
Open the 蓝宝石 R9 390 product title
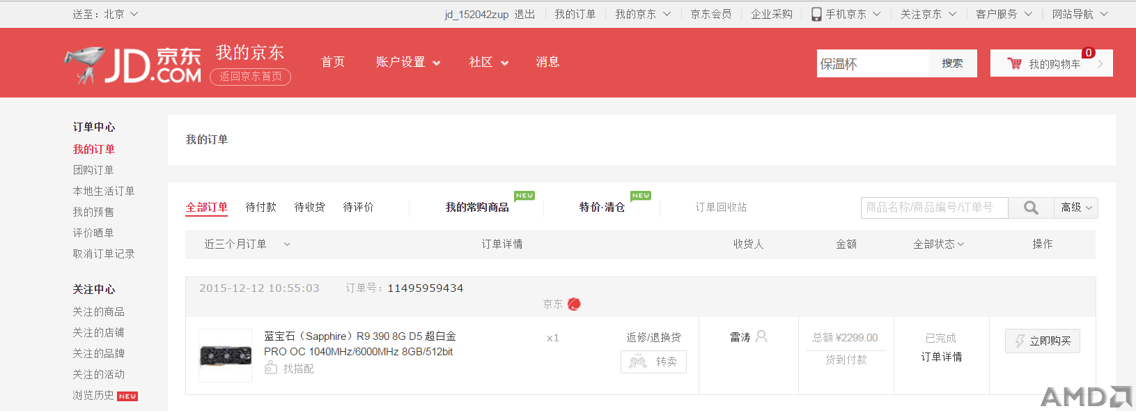[360, 344]
